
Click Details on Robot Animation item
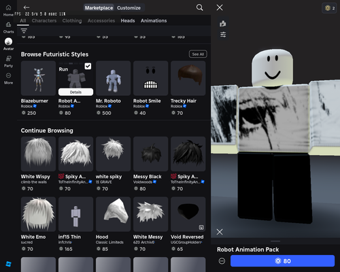click(75, 92)
